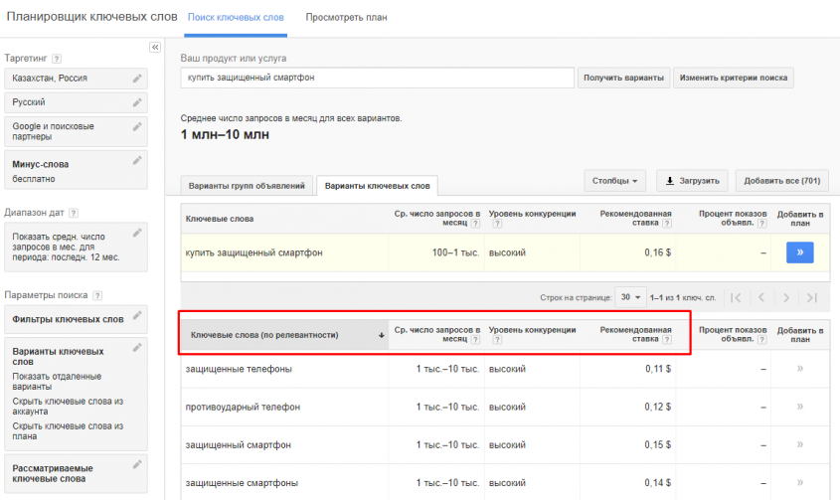The height and width of the screenshot is (500, 840).
Task: Switch to Поиск ключевых слов tab
Action: click(236, 18)
